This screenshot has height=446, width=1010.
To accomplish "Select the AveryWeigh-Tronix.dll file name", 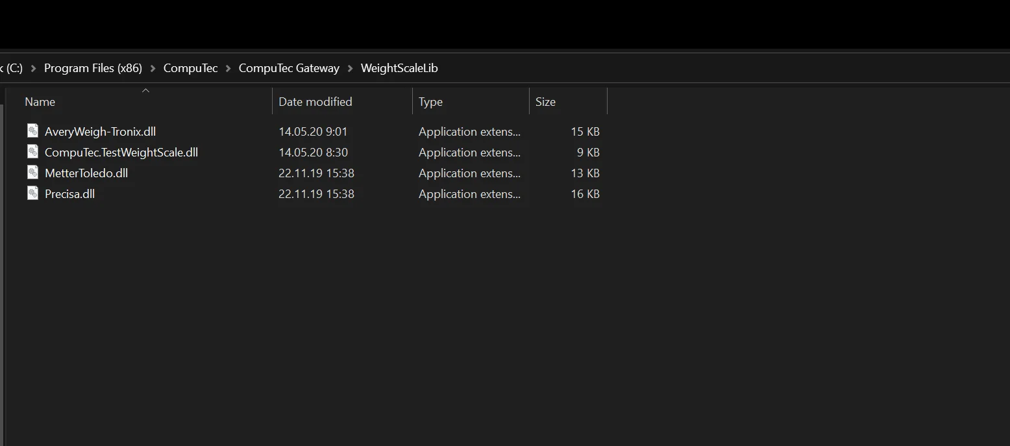I will (x=100, y=132).
